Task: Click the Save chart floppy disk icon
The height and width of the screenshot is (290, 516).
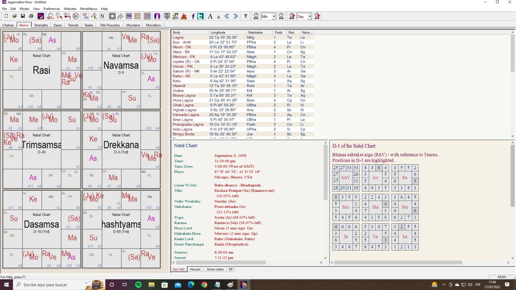Action: point(23,16)
